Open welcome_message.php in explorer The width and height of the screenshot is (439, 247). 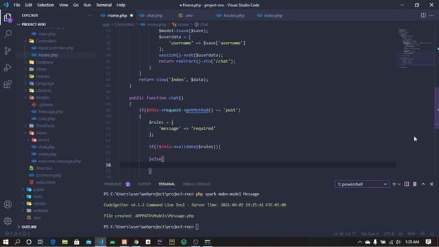tap(60, 161)
